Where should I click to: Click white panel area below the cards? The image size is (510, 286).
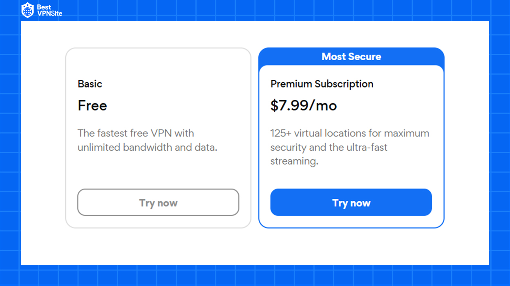click(x=255, y=246)
